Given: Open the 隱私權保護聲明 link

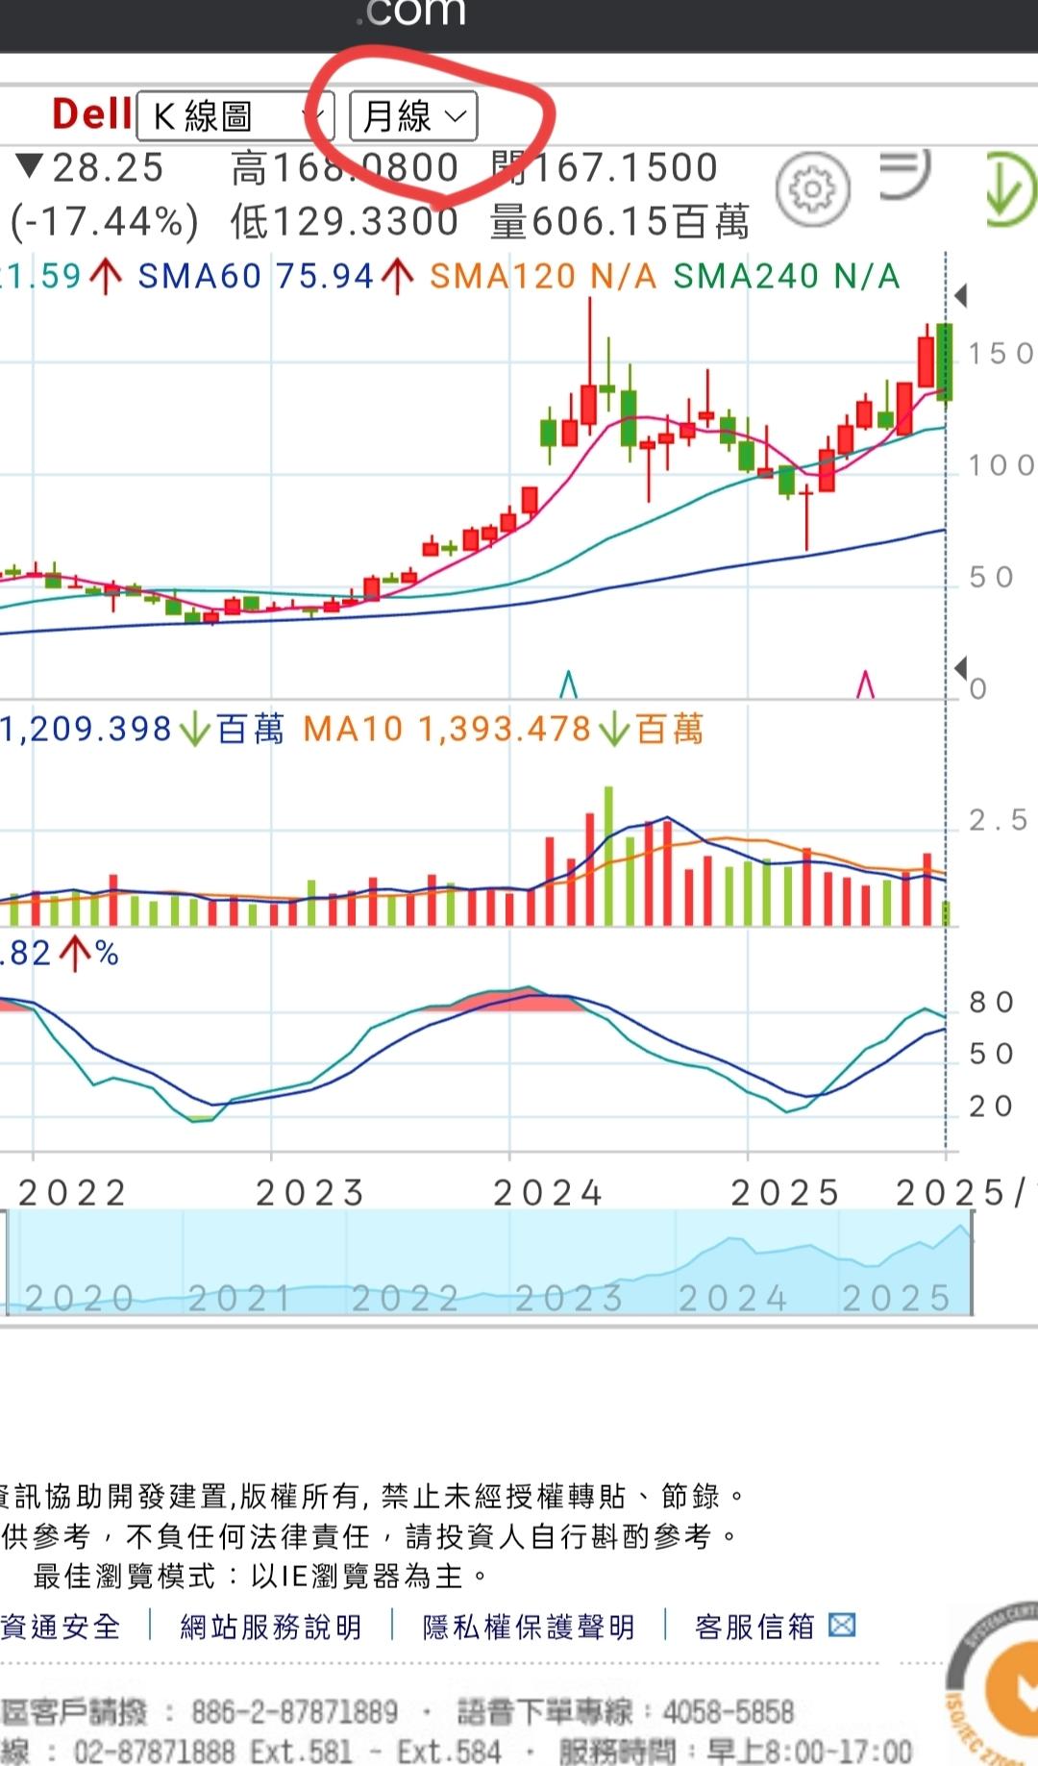Looking at the screenshot, I should click(x=529, y=1627).
